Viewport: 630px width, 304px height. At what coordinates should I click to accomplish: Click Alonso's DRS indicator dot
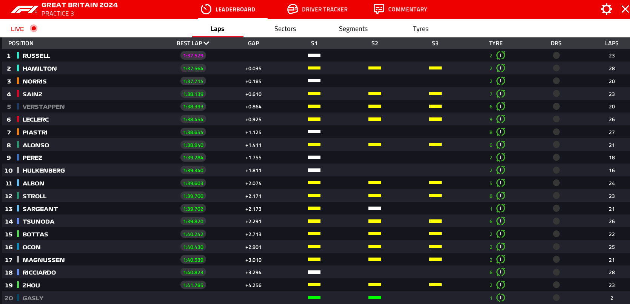click(x=556, y=145)
